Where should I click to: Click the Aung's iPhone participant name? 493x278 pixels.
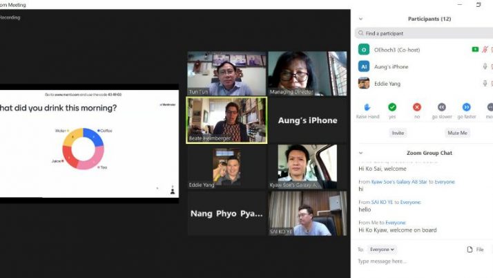pyautogui.click(x=391, y=67)
